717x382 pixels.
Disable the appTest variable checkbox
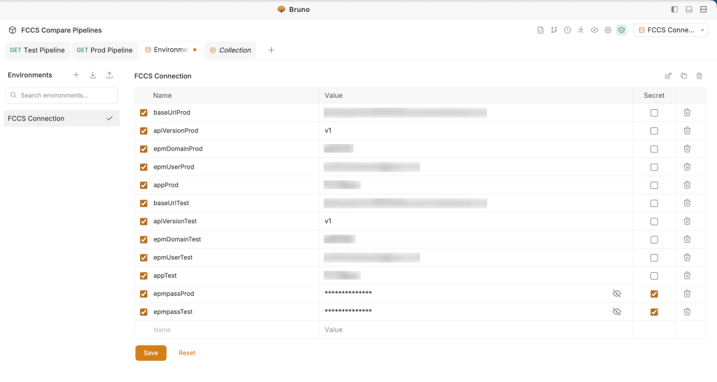(x=144, y=276)
